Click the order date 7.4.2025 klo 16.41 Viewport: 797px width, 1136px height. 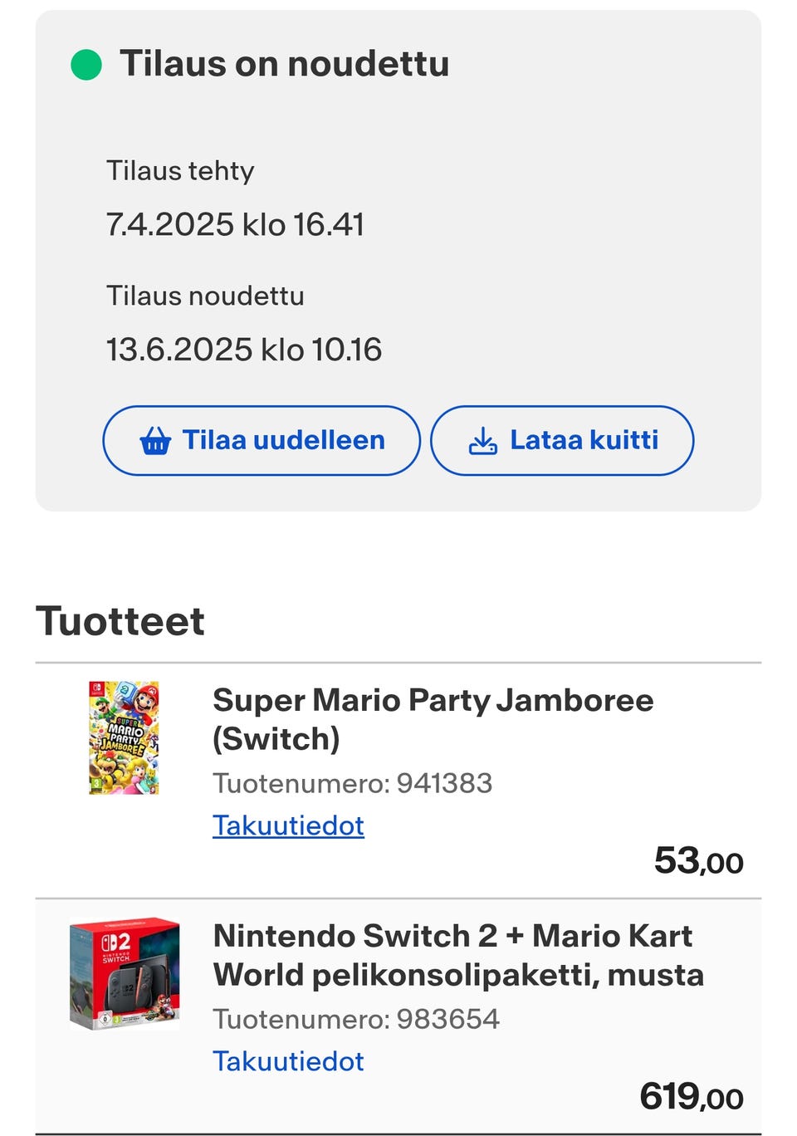235,225
